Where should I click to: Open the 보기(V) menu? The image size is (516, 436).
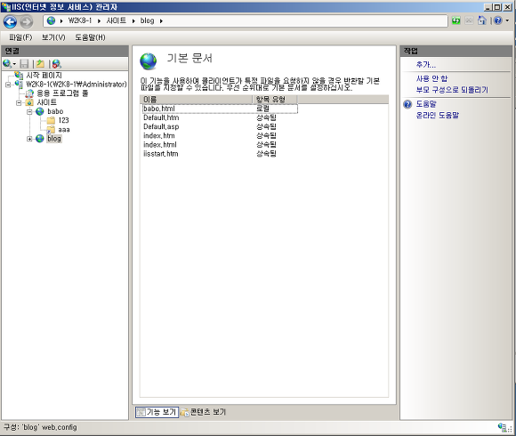click(53, 37)
